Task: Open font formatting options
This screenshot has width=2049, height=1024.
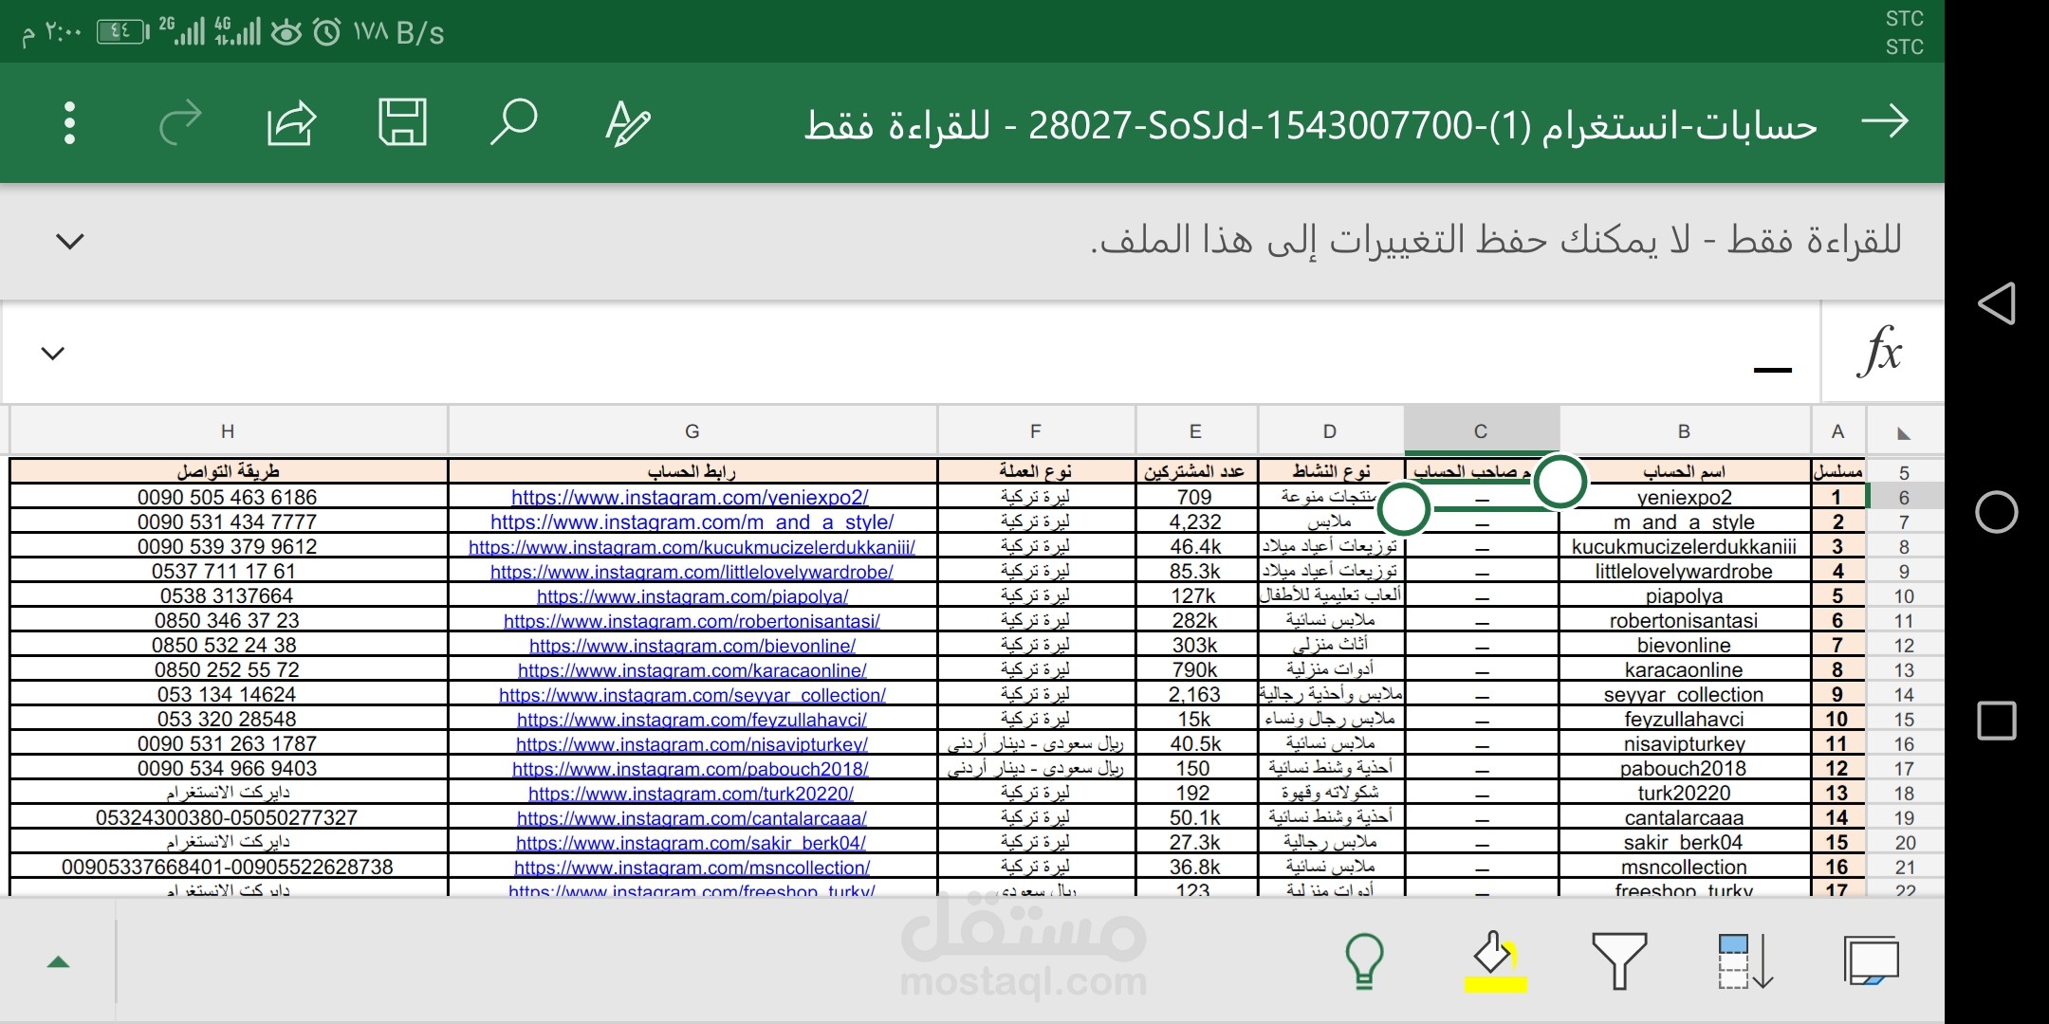Action: click(628, 121)
